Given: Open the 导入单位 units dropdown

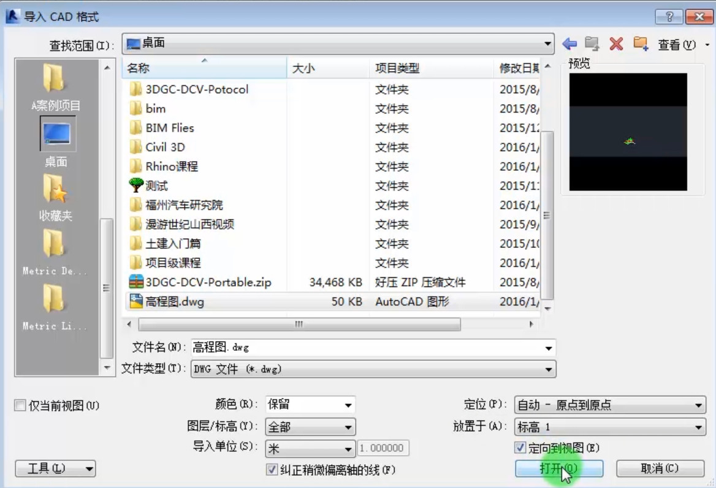Looking at the screenshot, I should pyautogui.click(x=311, y=448).
